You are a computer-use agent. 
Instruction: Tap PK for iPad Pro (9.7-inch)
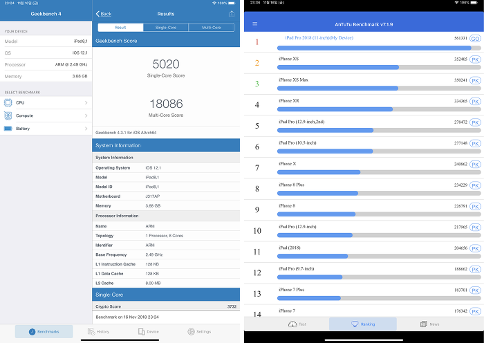(x=475, y=270)
